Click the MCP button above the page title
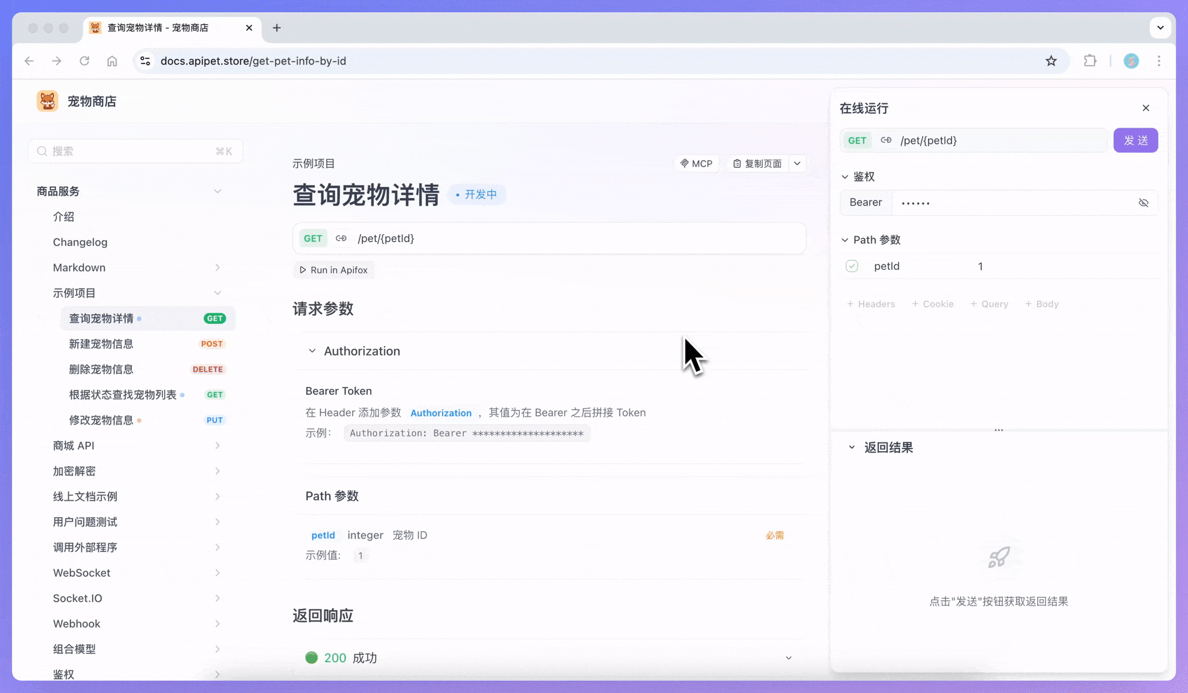 [697, 163]
